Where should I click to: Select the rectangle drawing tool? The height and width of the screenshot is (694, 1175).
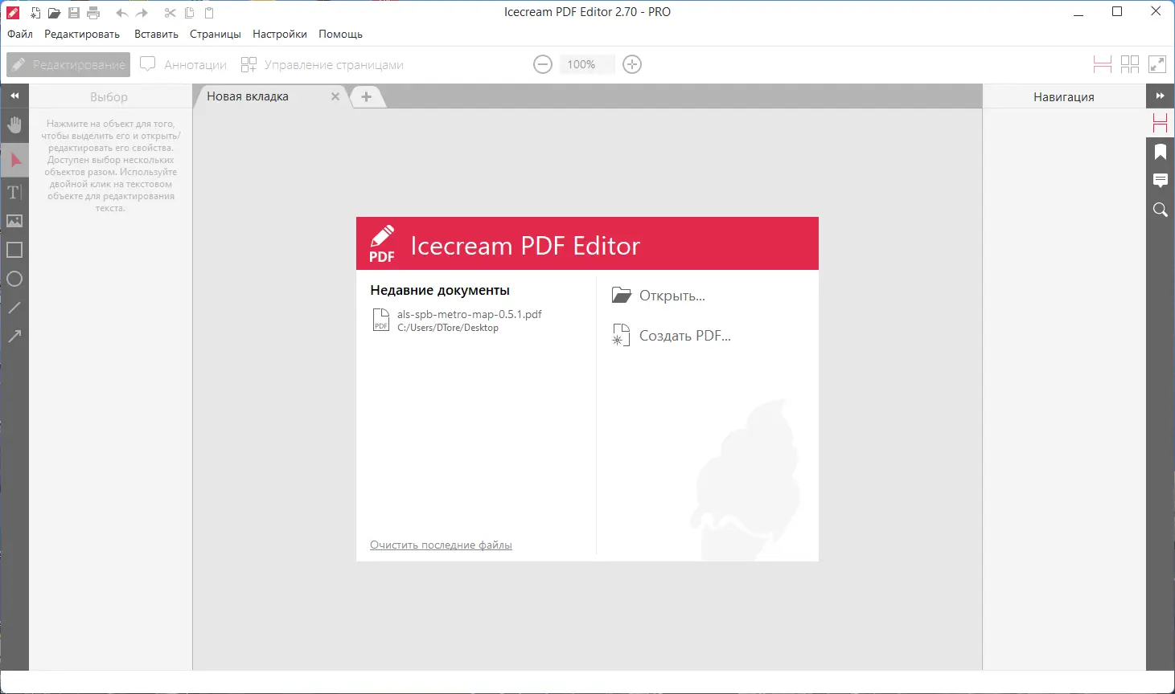[x=14, y=250]
